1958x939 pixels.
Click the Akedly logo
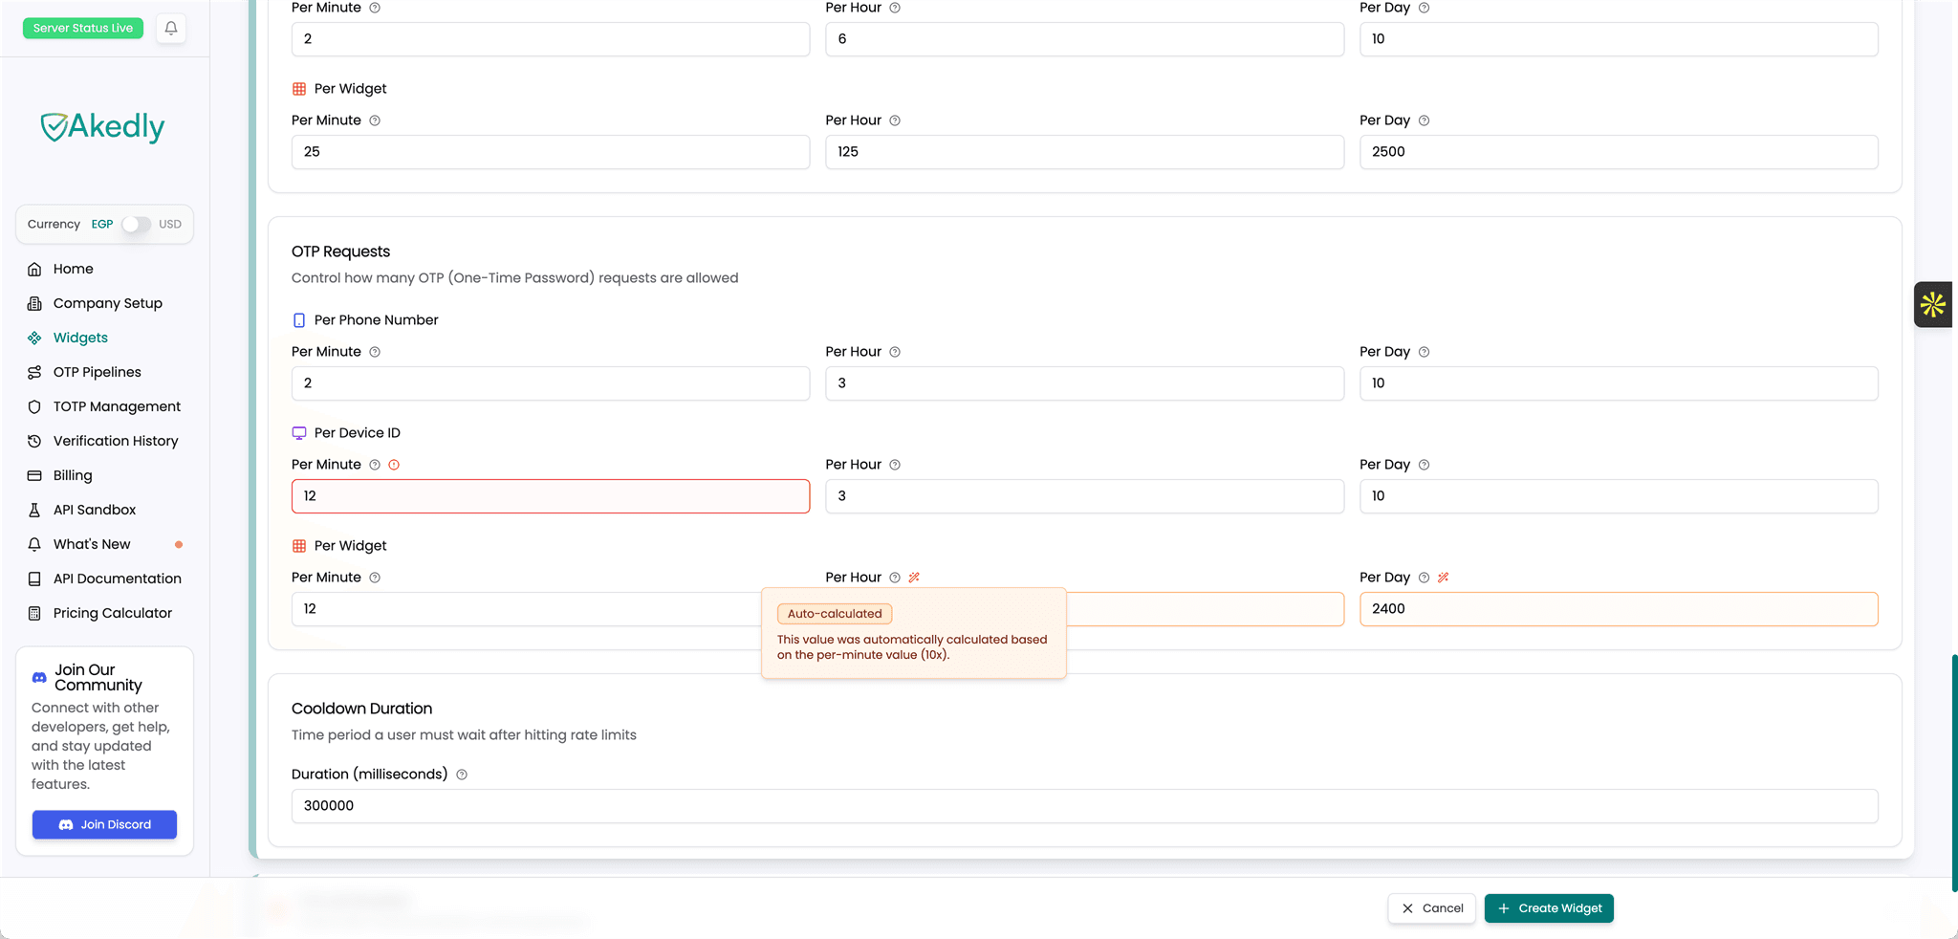pos(102,126)
